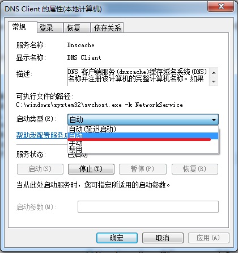This screenshot has height=253, width=238.
Task: Click the description scroll up arrow
Action: pos(214,73)
